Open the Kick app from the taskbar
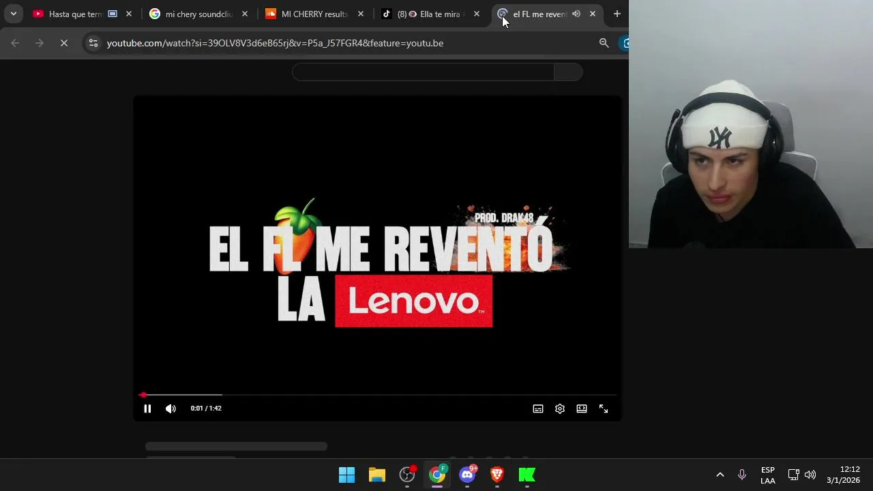The width and height of the screenshot is (873, 491). [527, 475]
